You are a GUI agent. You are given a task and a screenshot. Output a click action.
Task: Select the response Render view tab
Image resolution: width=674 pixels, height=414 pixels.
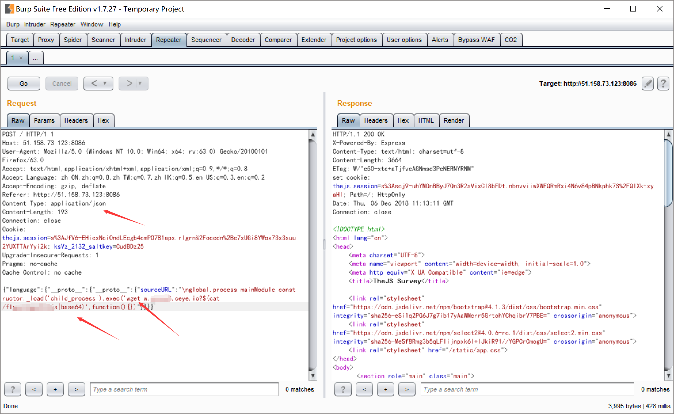point(454,120)
